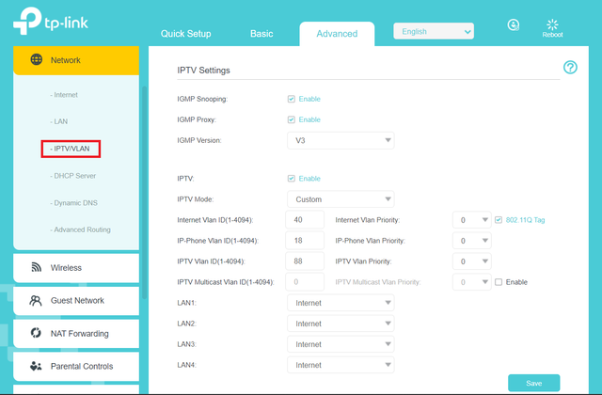Viewport: 602px width, 395px height.
Task: Open the LAN submenu item
Action: pos(58,121)
